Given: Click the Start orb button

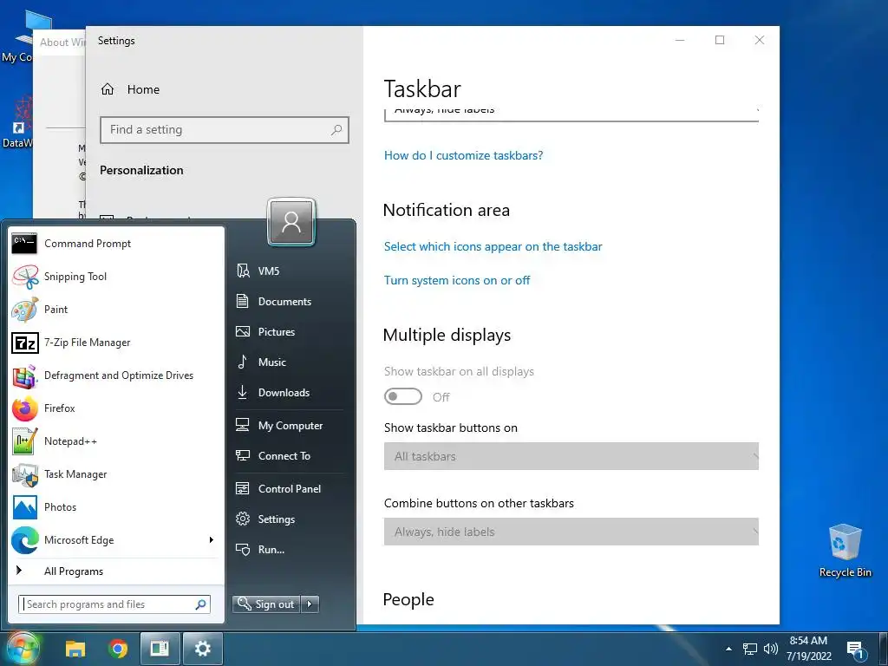Looking at the screenshot, I should click(x=22, y=649).
